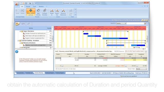Click the search execute icon at right
Viewport: 164px width, 92px height.
(145, 24)
